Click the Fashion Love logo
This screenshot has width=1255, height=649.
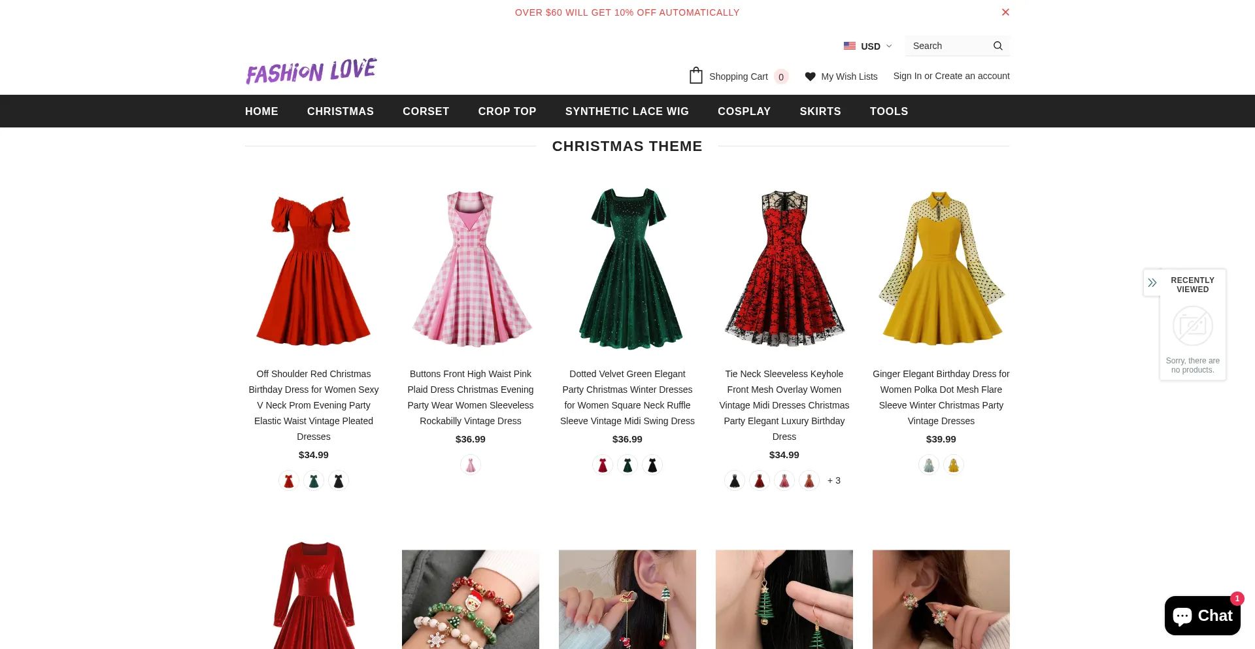(311, 71)
